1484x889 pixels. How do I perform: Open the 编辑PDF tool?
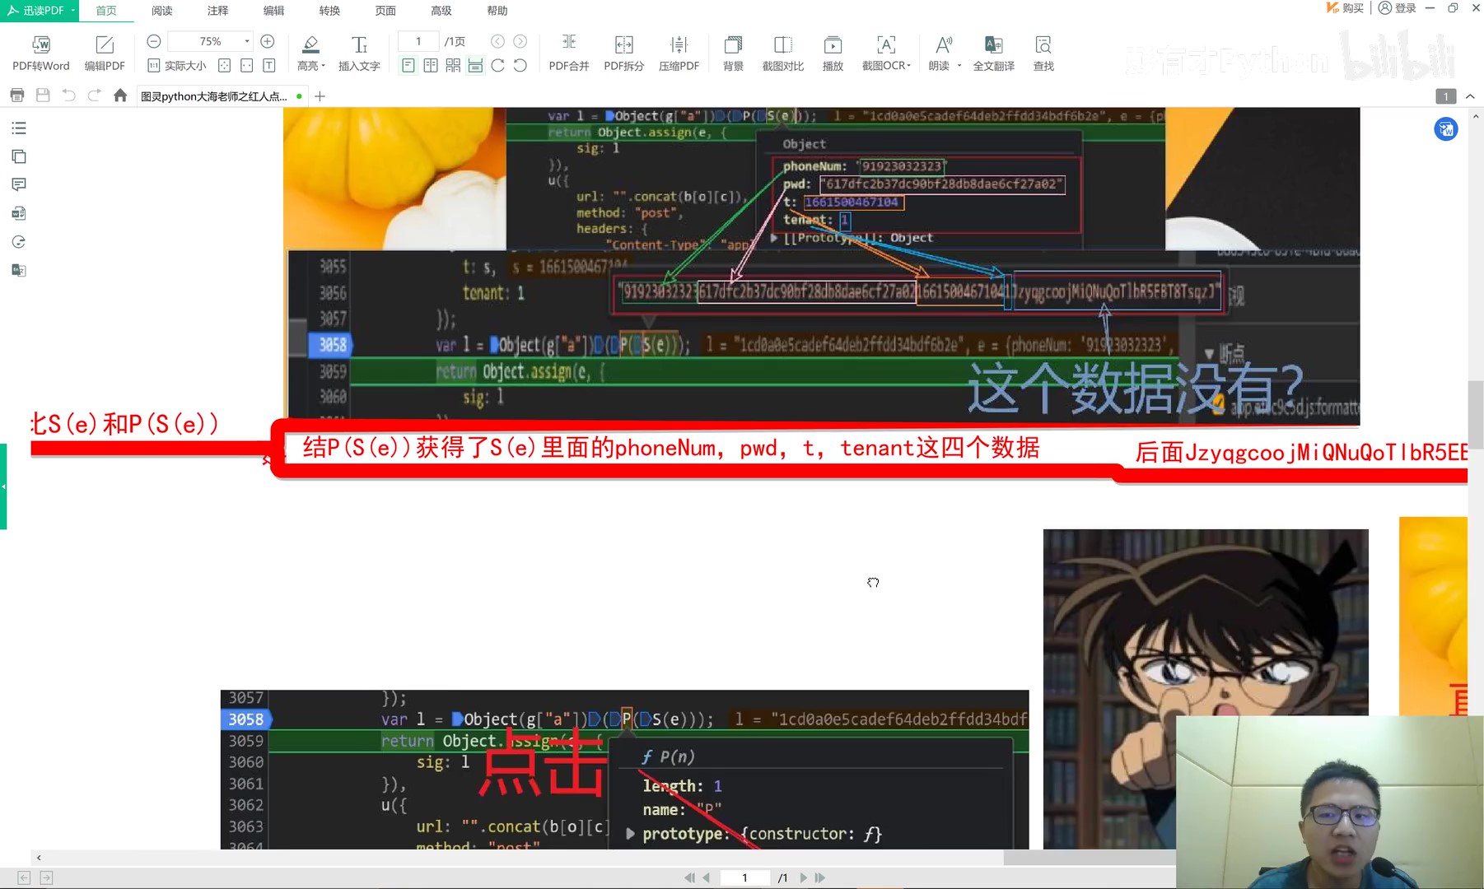(105, 54)
